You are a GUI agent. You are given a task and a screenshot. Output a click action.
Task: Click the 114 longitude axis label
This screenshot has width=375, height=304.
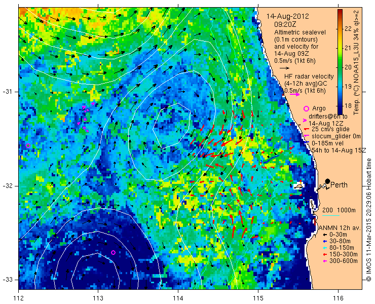point(178,298)
